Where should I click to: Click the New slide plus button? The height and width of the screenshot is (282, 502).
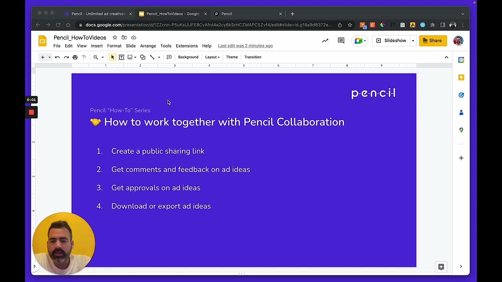(x=43, y=57)
